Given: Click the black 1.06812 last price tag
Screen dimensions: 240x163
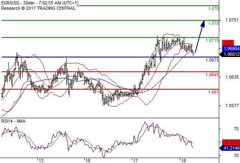Looking at the screenshot, I should 230,54.
